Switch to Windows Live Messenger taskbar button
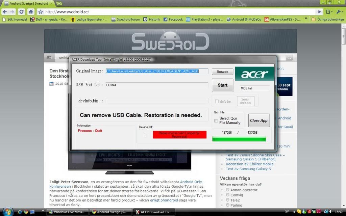Image resolution: width=346 pixels, height=216 pixels. tap(68, 212)
